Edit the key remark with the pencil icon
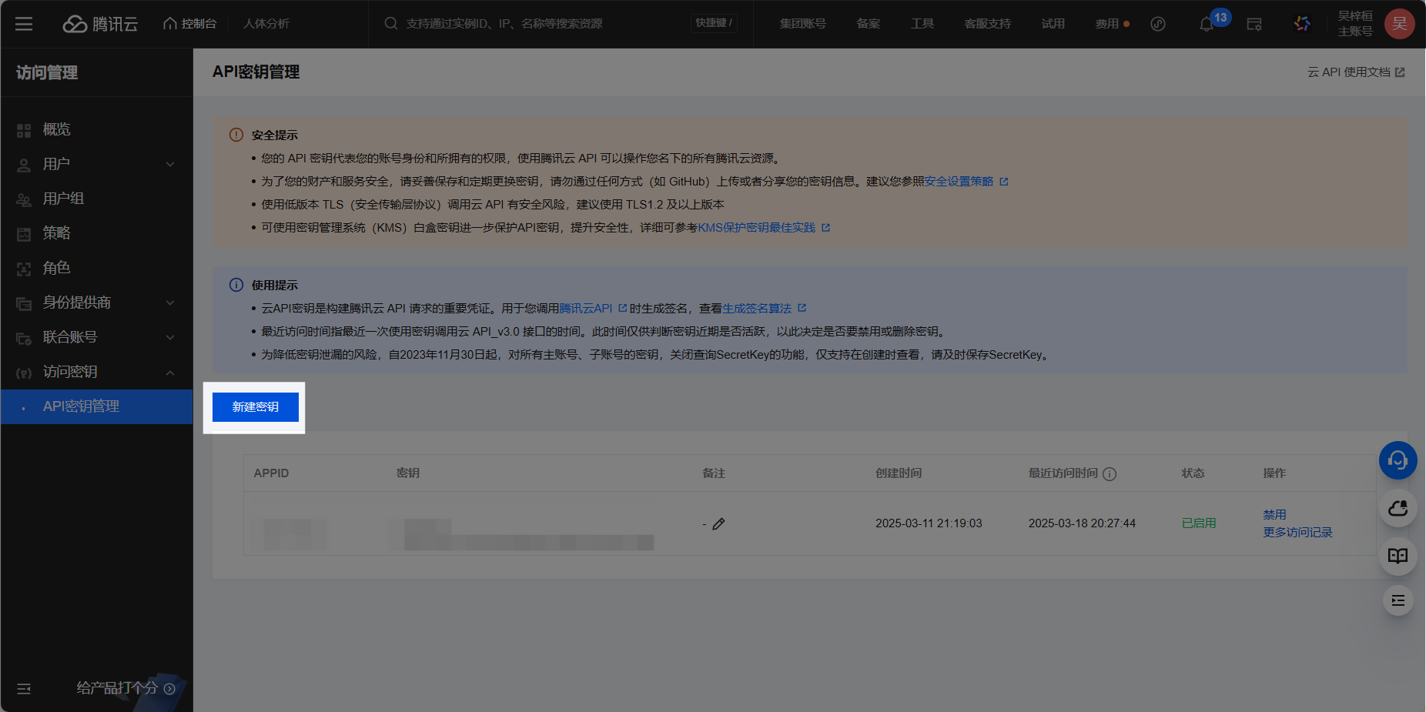The image size is (1426, 712). point(719,523)
